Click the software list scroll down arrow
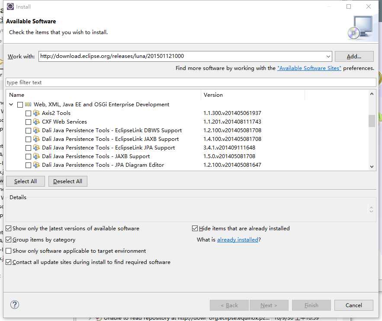 372,166
